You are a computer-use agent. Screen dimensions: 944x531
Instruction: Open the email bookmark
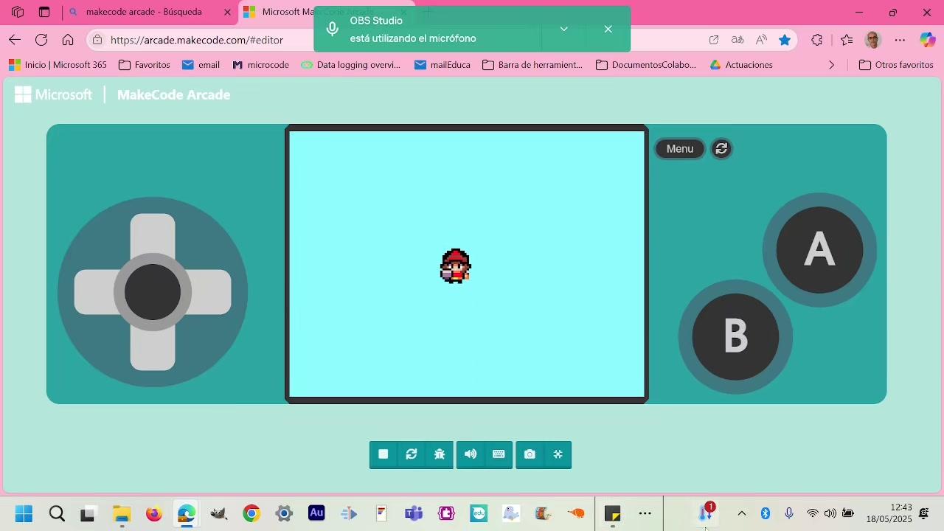pyautogui.click(x=201, y=65)
